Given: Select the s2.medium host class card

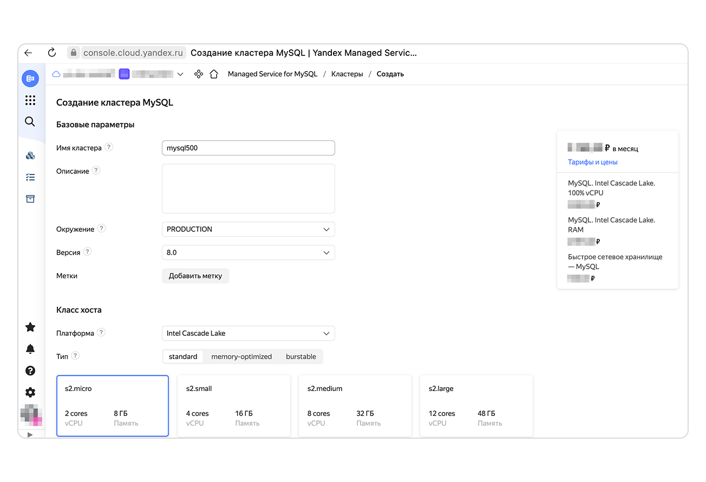Looking at the screenshot, I should (355, 406).
